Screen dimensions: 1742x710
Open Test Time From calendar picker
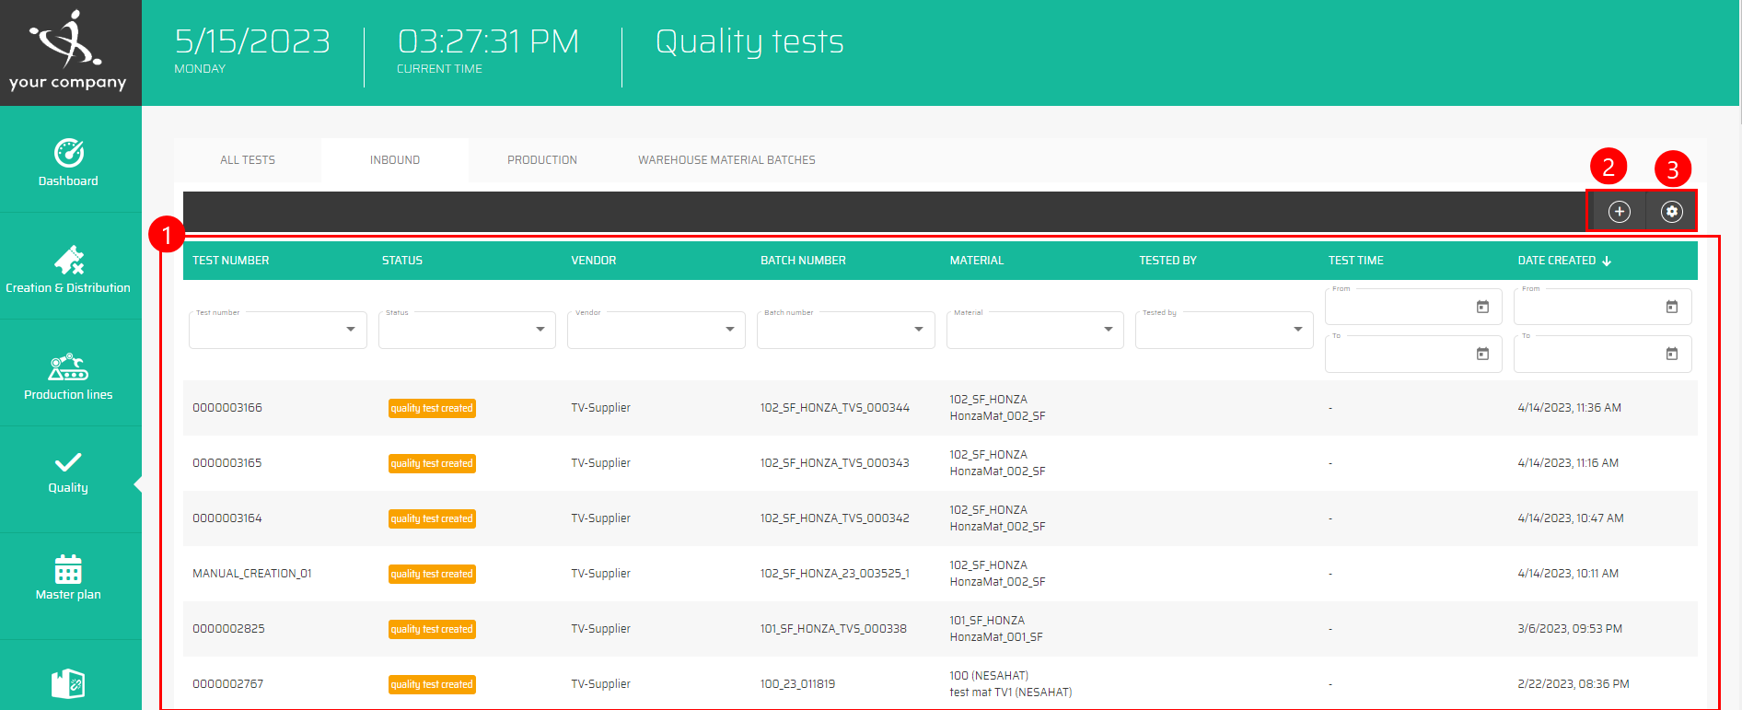tap(1482, 307)
